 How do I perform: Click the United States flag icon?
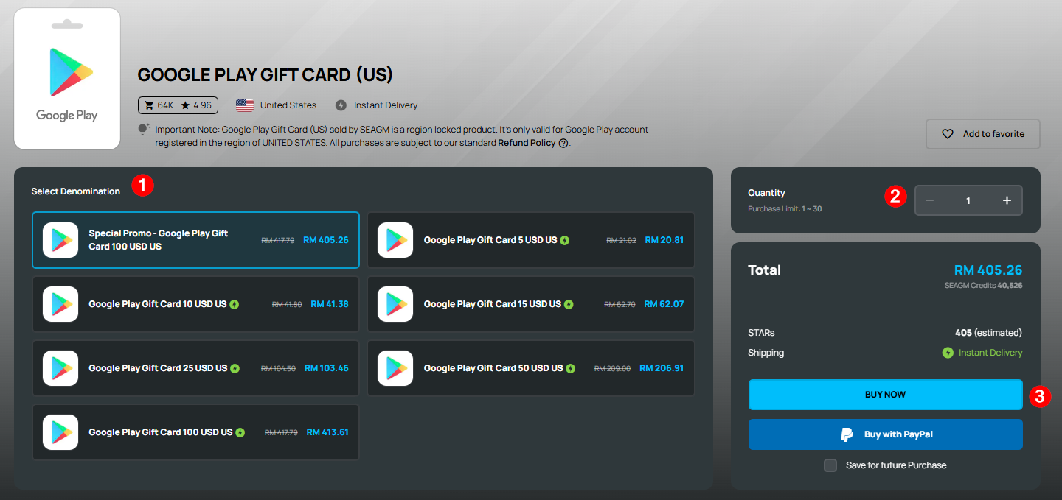pos(245,105)
